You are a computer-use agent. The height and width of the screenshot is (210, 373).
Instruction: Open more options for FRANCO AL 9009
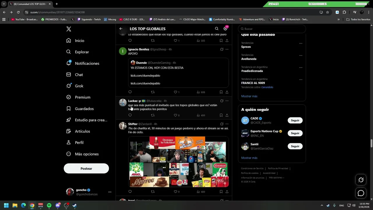pos(301,80)
